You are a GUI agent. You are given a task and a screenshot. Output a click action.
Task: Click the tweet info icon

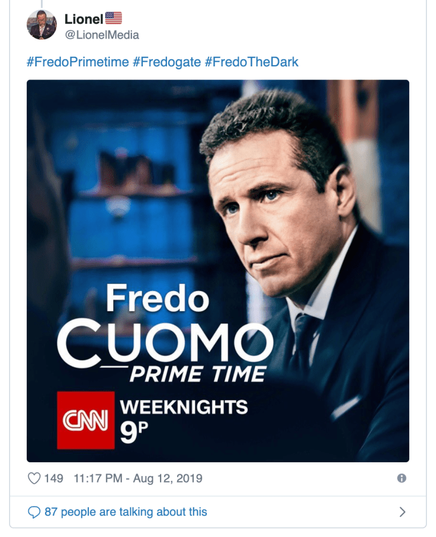[402, 478]
